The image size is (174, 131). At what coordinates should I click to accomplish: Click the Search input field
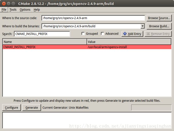point(42,34)
